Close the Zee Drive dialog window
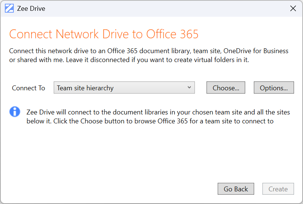Viewport: 303px width, 204px height. [x=293, y=9]
